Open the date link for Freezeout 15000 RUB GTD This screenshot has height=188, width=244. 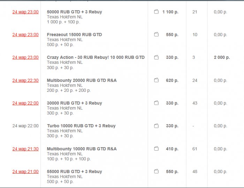pyautogui.click(x=25, y=35)
